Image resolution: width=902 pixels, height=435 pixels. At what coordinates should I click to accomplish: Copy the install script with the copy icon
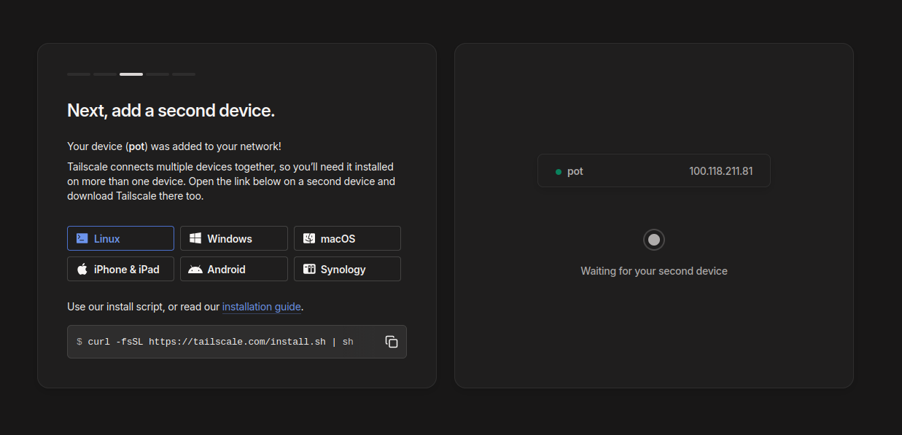tap(392, 341)
